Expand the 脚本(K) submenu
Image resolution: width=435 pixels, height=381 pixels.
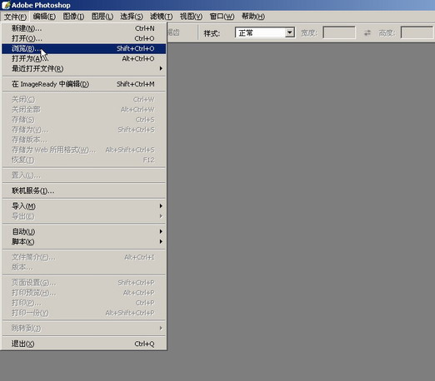pyautogui.click(x=83, y=242)
